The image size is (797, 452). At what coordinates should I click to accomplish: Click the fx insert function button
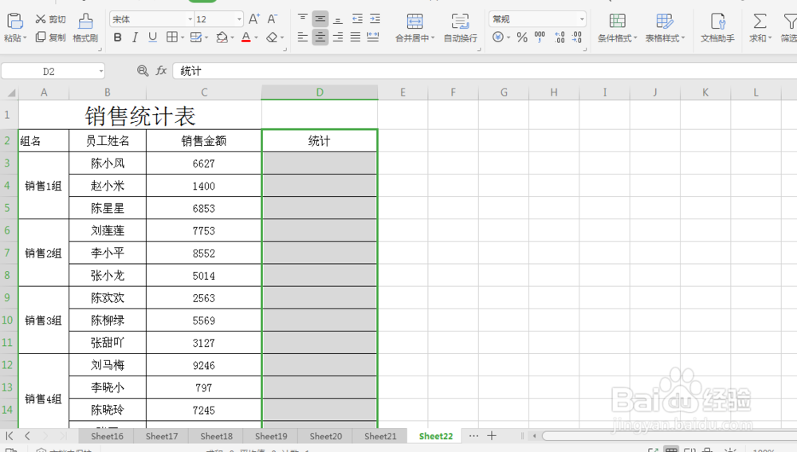coord(161,71)
